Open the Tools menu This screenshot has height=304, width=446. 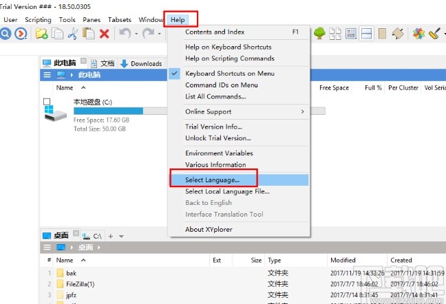67,20
